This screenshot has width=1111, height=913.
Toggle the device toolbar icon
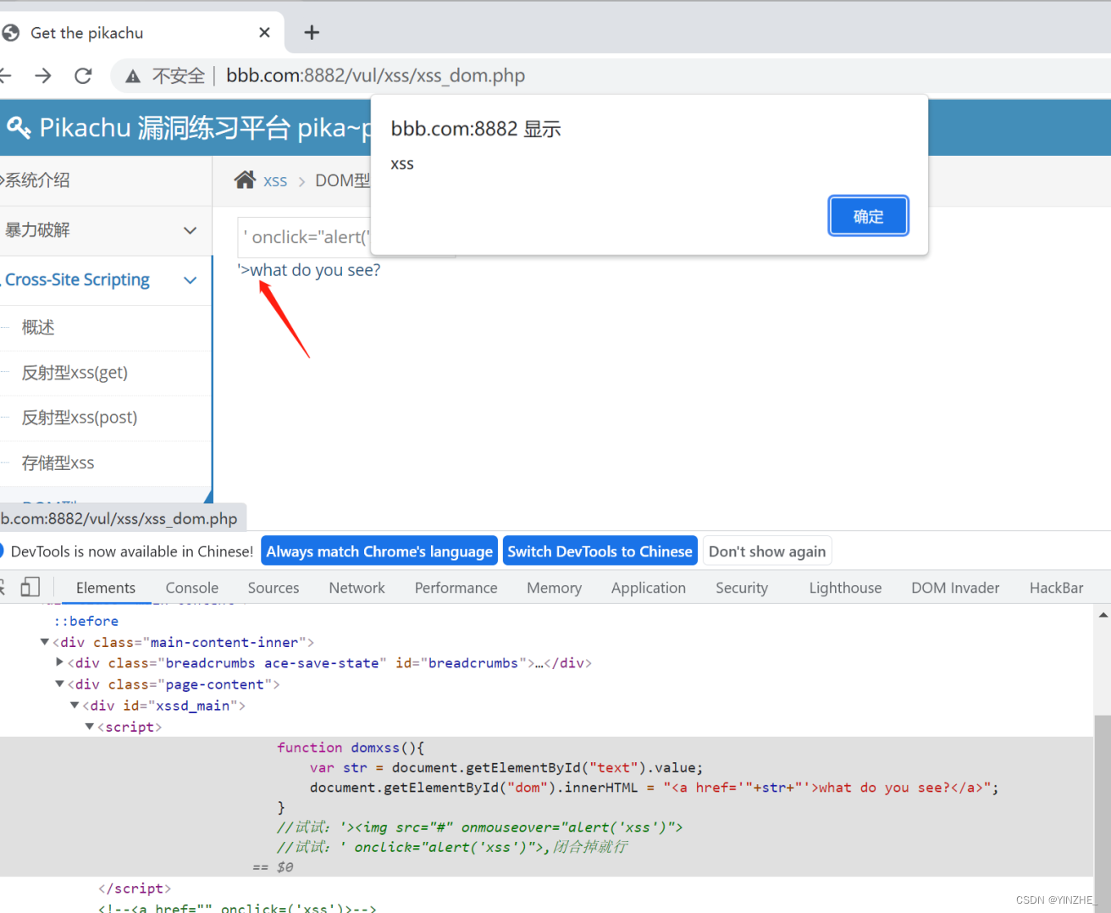pyautogui.click(x=30, y=587)
